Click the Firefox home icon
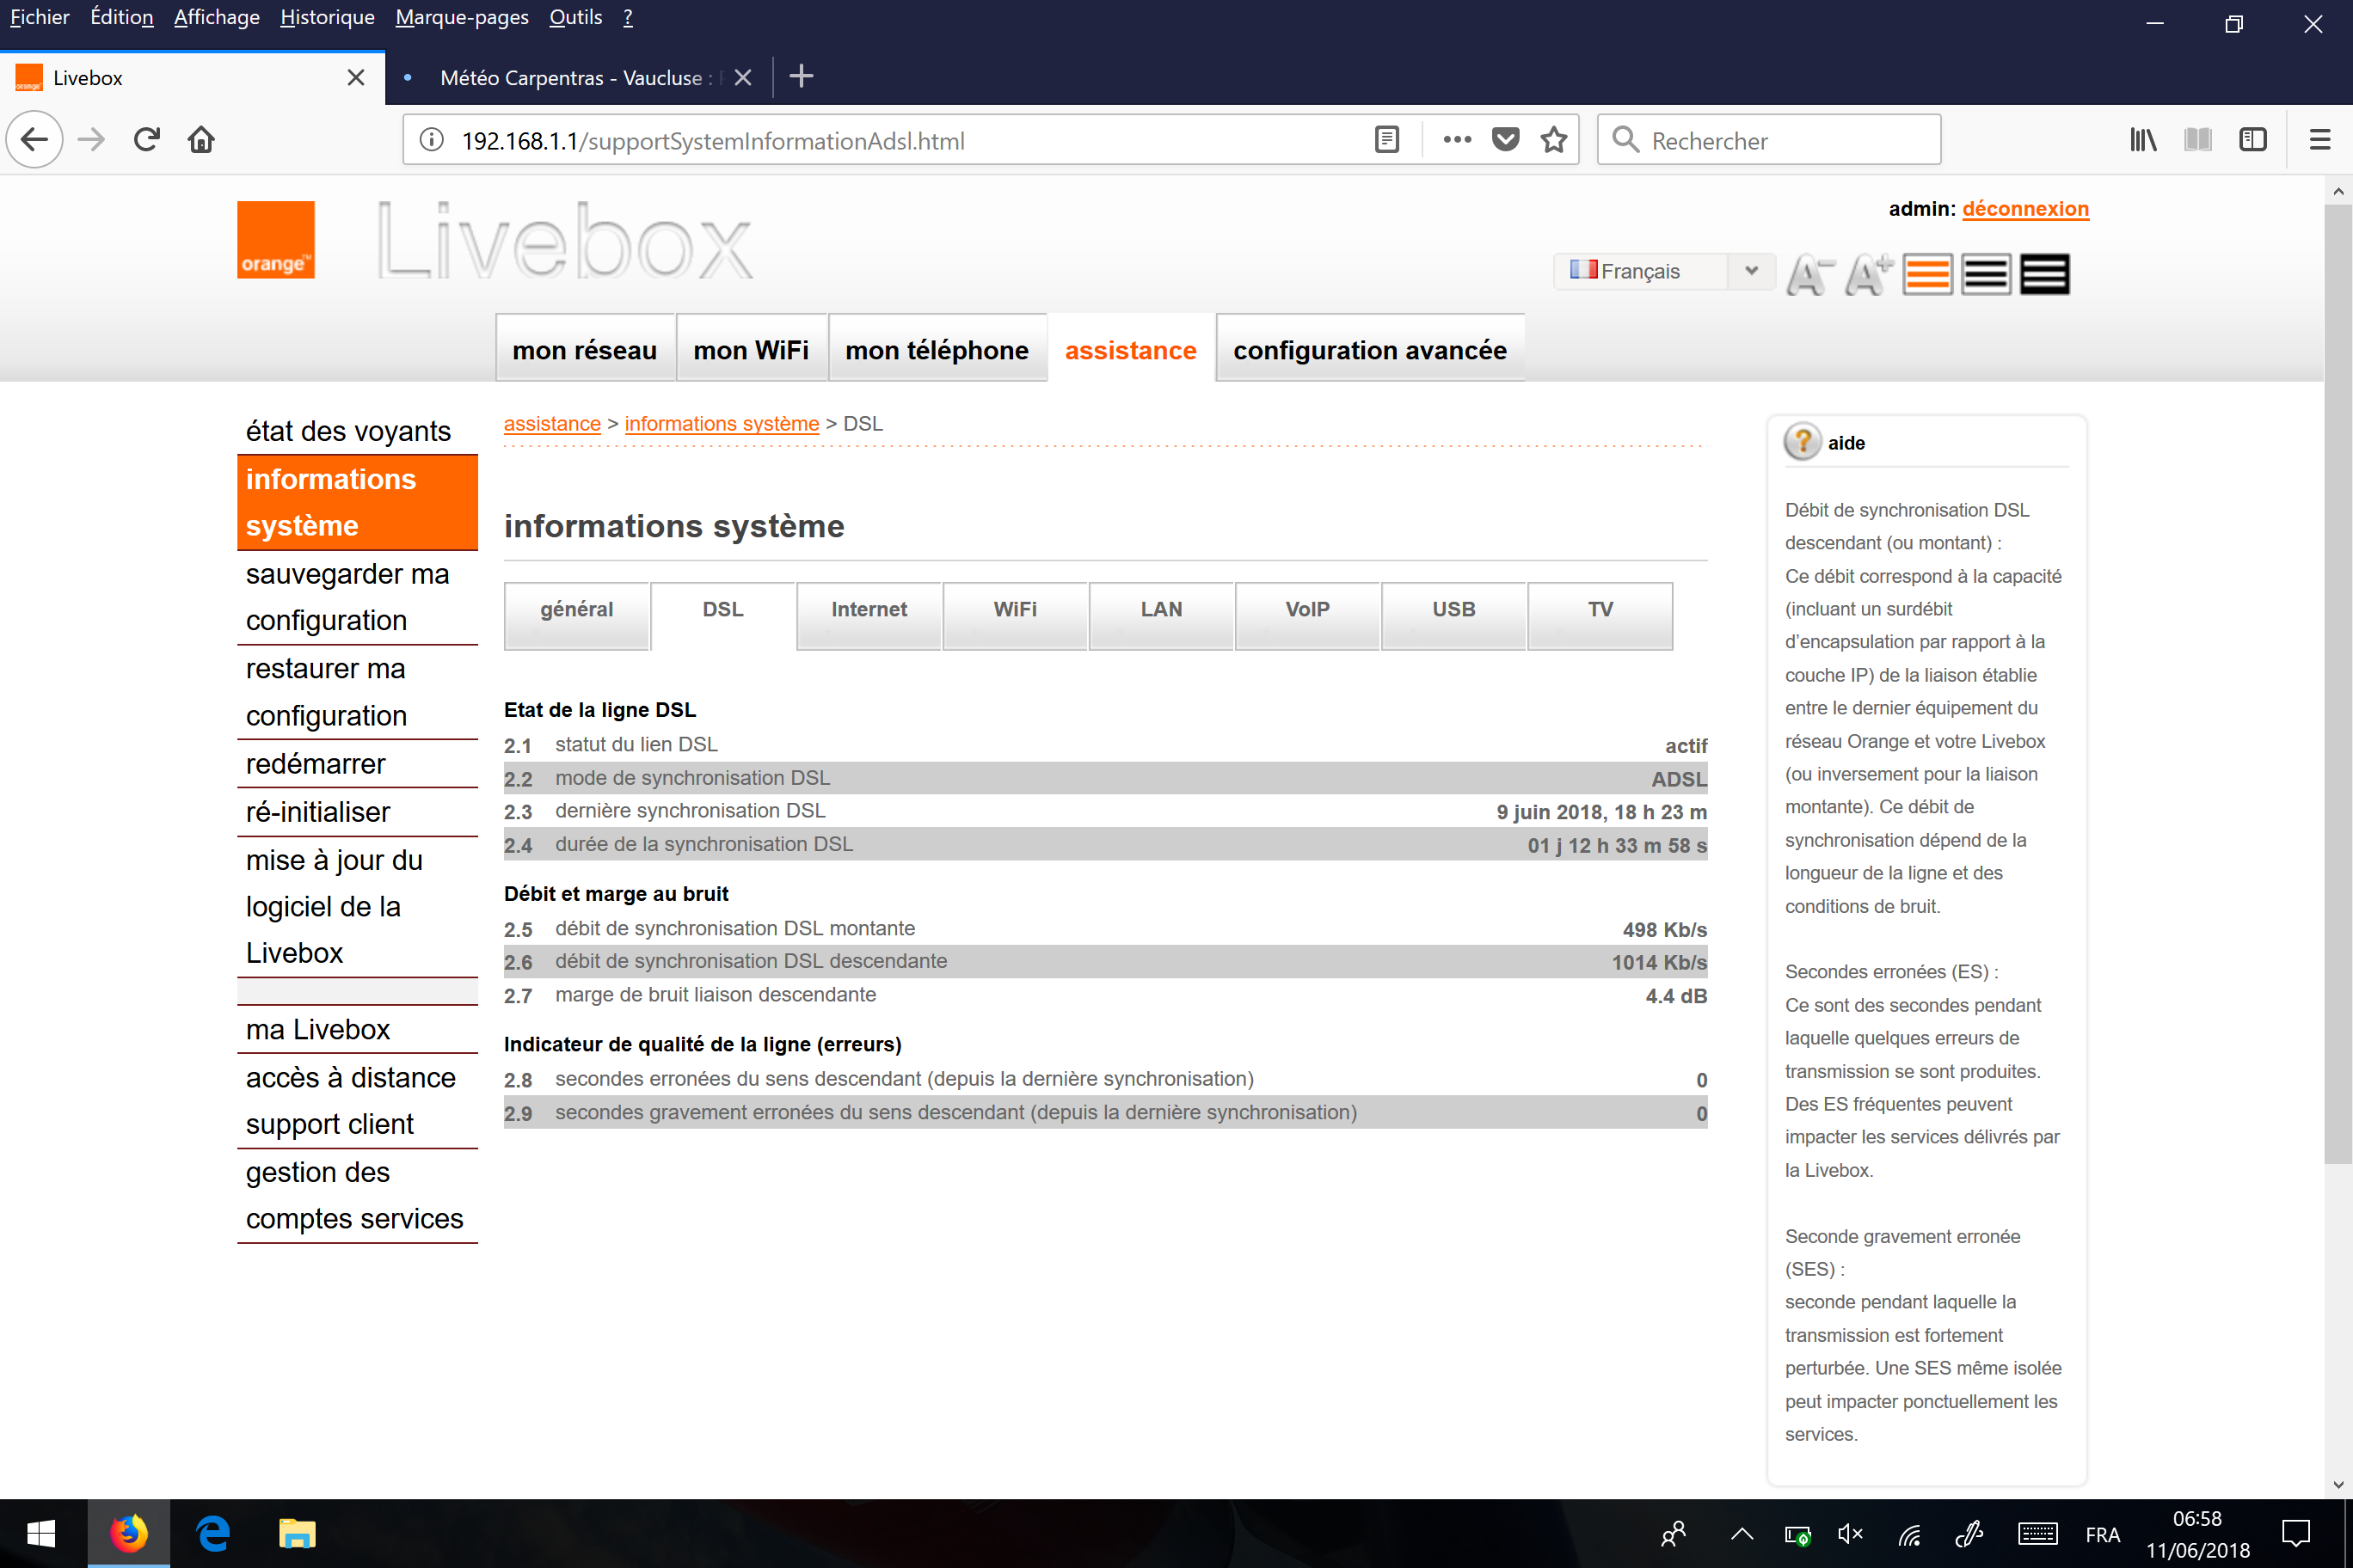Image resolution: width=2353 pixels, height=1568 pixels. click(x=201, y=140)
